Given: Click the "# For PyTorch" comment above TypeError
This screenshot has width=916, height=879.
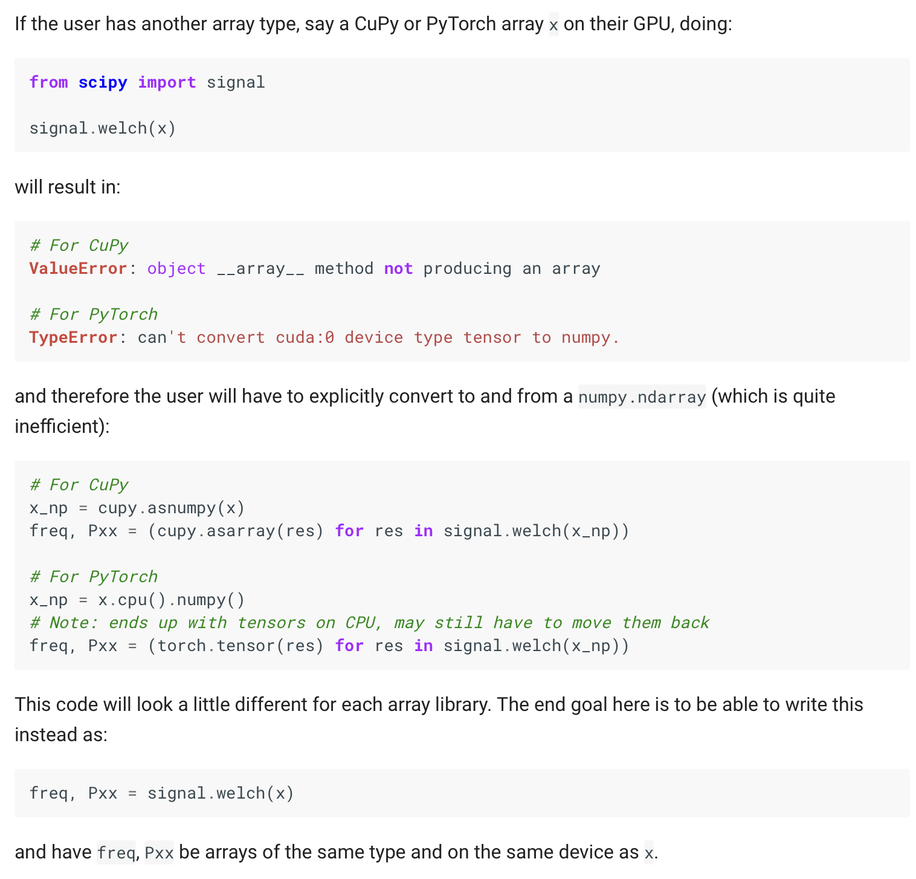Looking at the screenshot, I should (x=94, y=314).
